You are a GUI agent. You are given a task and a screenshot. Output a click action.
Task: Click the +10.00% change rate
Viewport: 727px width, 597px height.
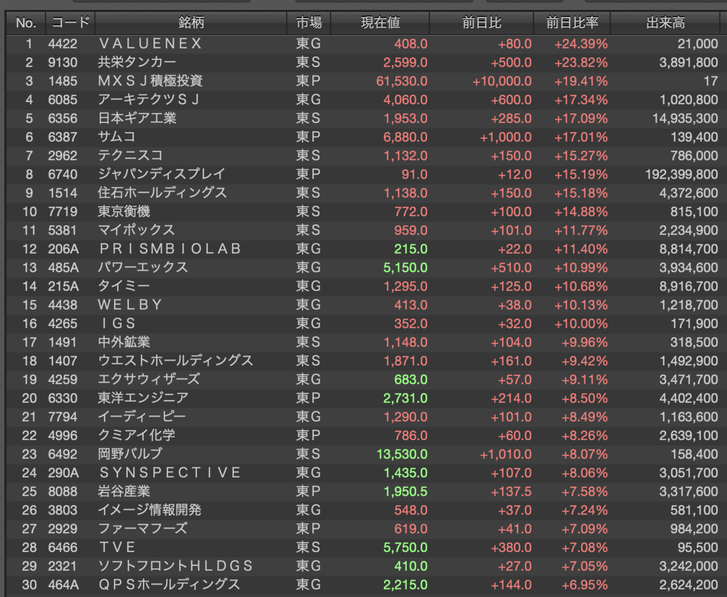pos(581,324)
